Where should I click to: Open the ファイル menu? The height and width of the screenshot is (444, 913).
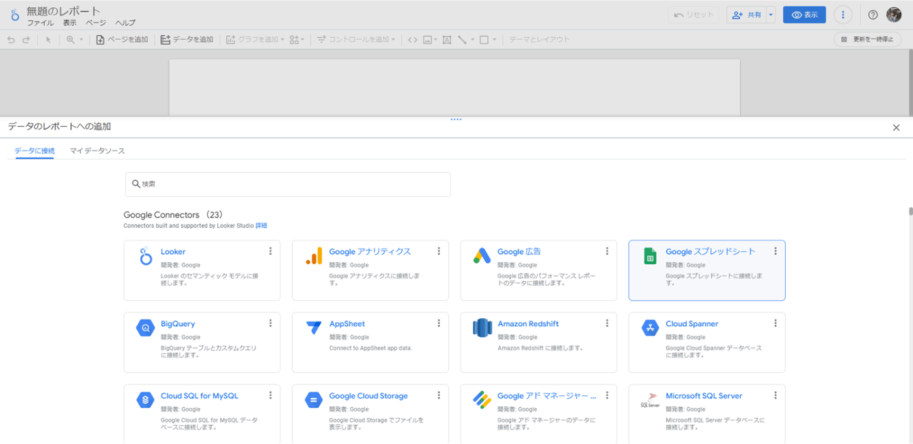[x=40, y=23]
